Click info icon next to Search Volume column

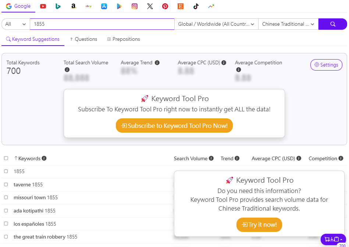(211, 158)
